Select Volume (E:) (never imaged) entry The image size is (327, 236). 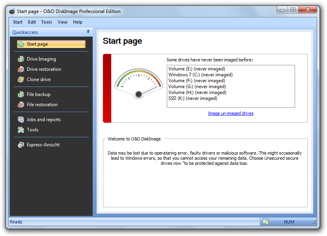coord(197,69)
